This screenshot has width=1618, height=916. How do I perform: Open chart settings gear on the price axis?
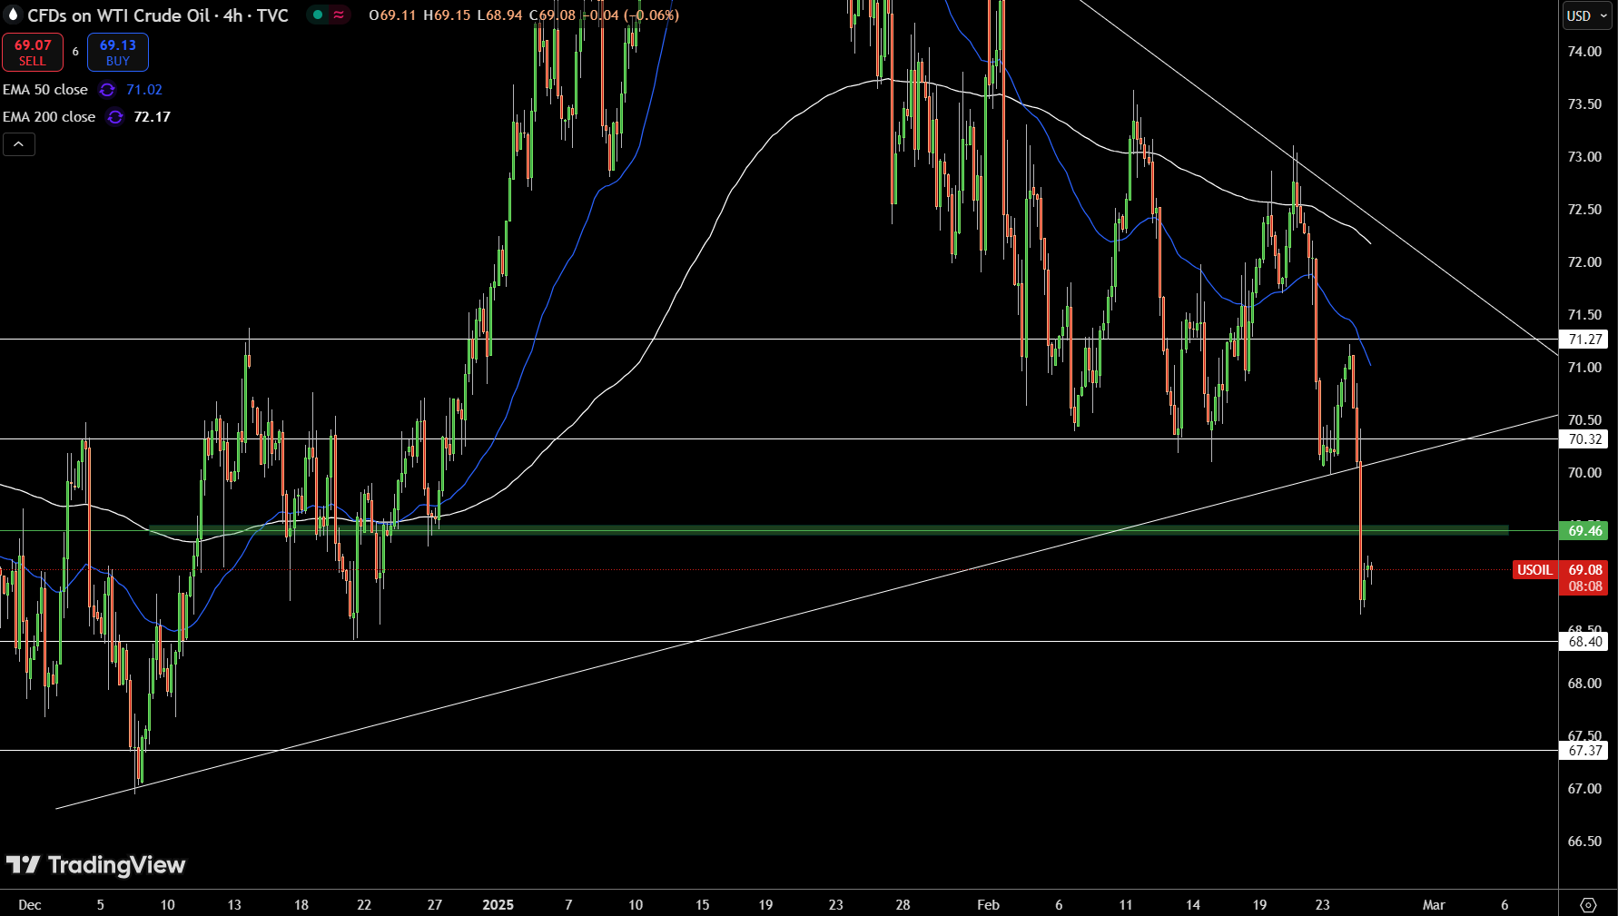coord(1588,905)
